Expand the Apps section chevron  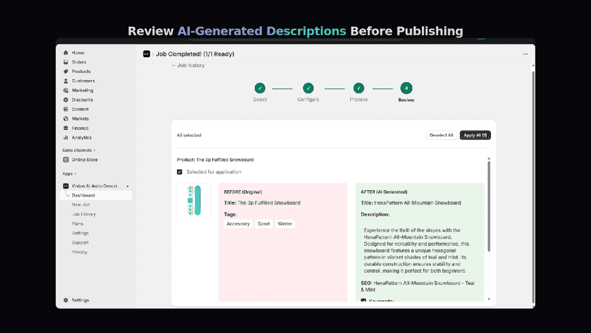coord(76,174)
